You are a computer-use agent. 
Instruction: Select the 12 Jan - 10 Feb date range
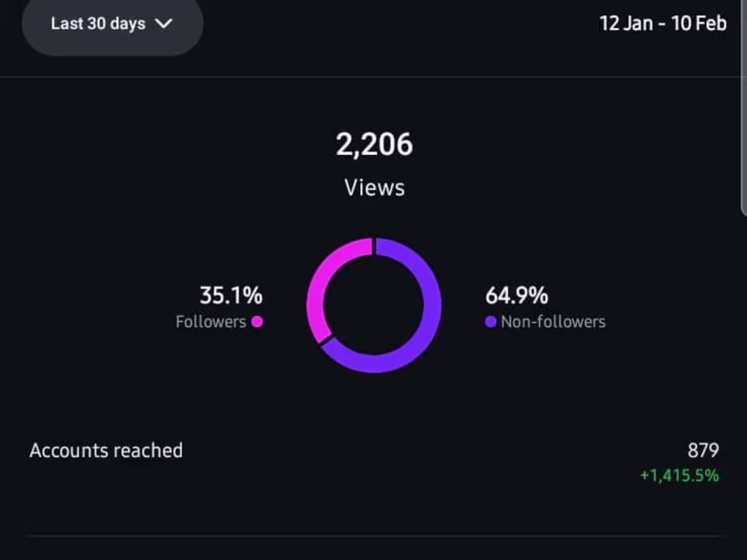click(664, 24)
